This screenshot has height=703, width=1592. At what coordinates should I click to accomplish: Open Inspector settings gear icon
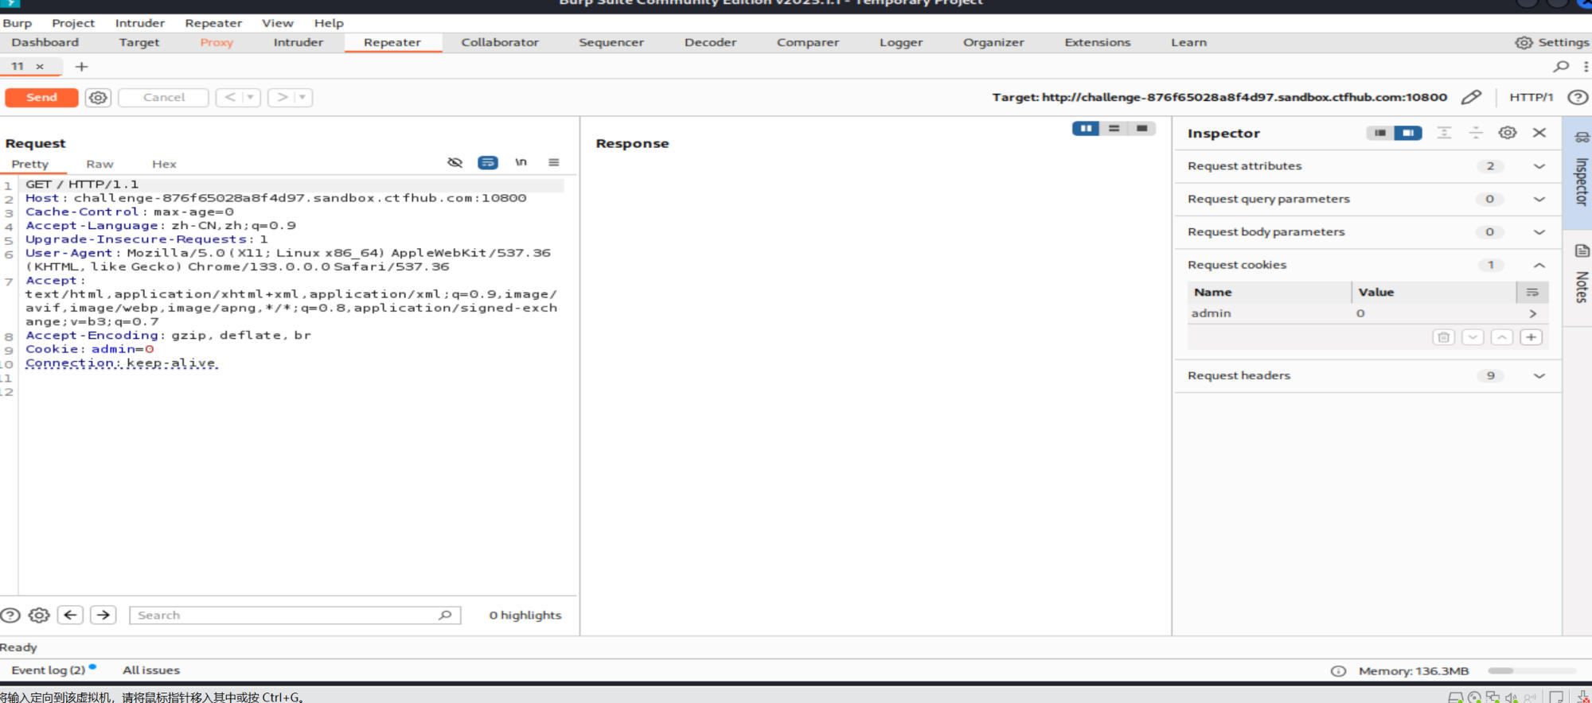click(1507, 133)
